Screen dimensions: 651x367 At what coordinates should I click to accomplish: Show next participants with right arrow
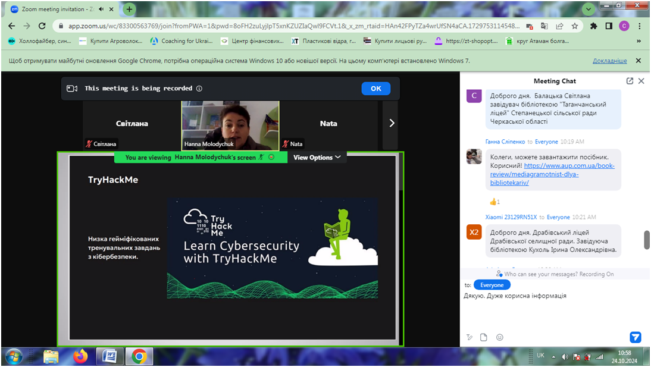(x=391, y=123)
